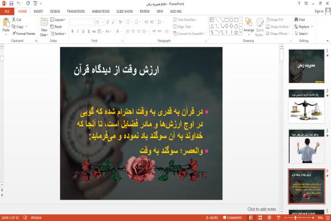Image resolution: width=331 pixels, height=221 pixels.
Task: Switch to the DESIGN tab
Action: coord(55,11)
